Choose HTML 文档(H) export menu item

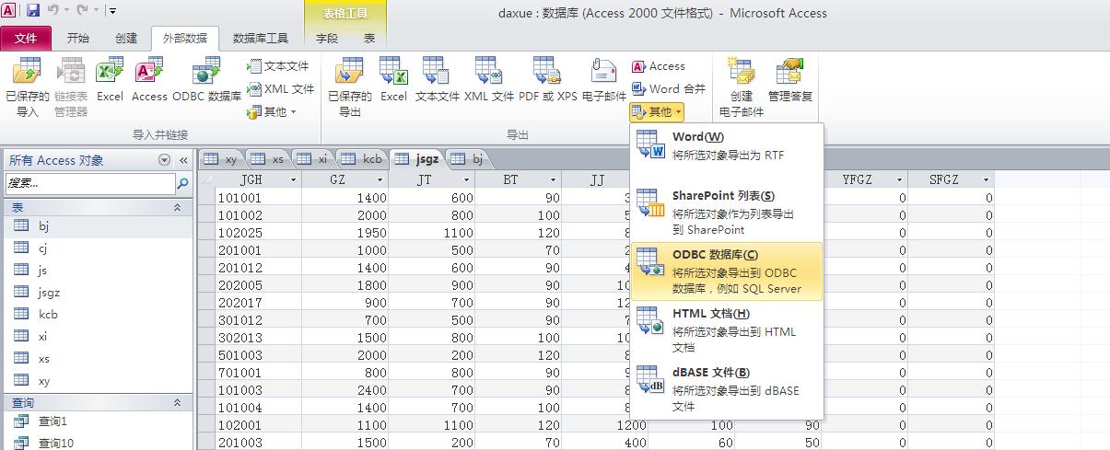726,330
